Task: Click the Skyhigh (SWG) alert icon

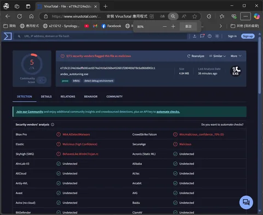Action: [x=59, y=154]
